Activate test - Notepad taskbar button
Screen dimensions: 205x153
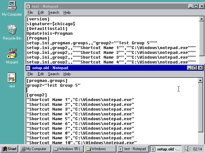(133, 149)
